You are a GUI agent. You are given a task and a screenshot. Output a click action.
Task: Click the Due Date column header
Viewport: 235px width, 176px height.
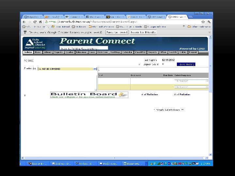(168, 75)
